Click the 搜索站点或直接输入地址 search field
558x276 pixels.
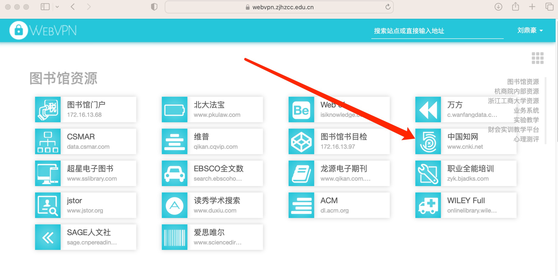coord(437,31)
